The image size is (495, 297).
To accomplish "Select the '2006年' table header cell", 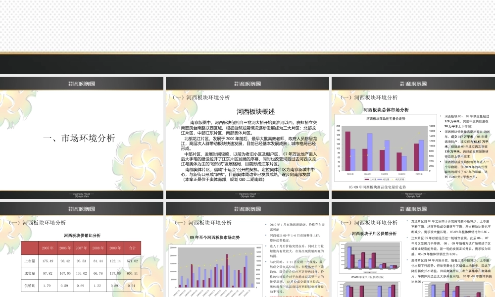I will coord(65,248).
